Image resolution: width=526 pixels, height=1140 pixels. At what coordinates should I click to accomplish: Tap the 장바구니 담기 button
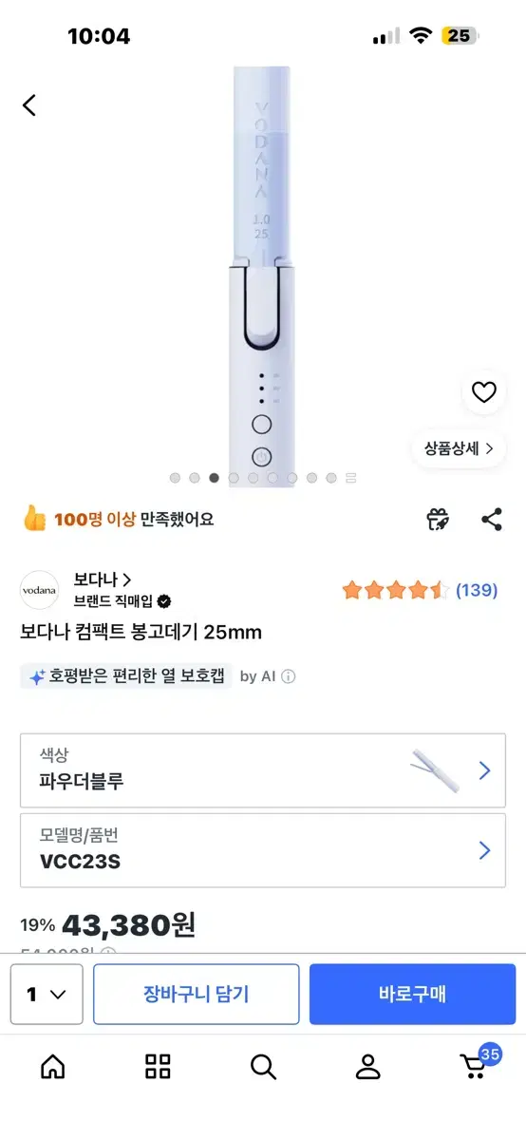click(x=197, y=994)
